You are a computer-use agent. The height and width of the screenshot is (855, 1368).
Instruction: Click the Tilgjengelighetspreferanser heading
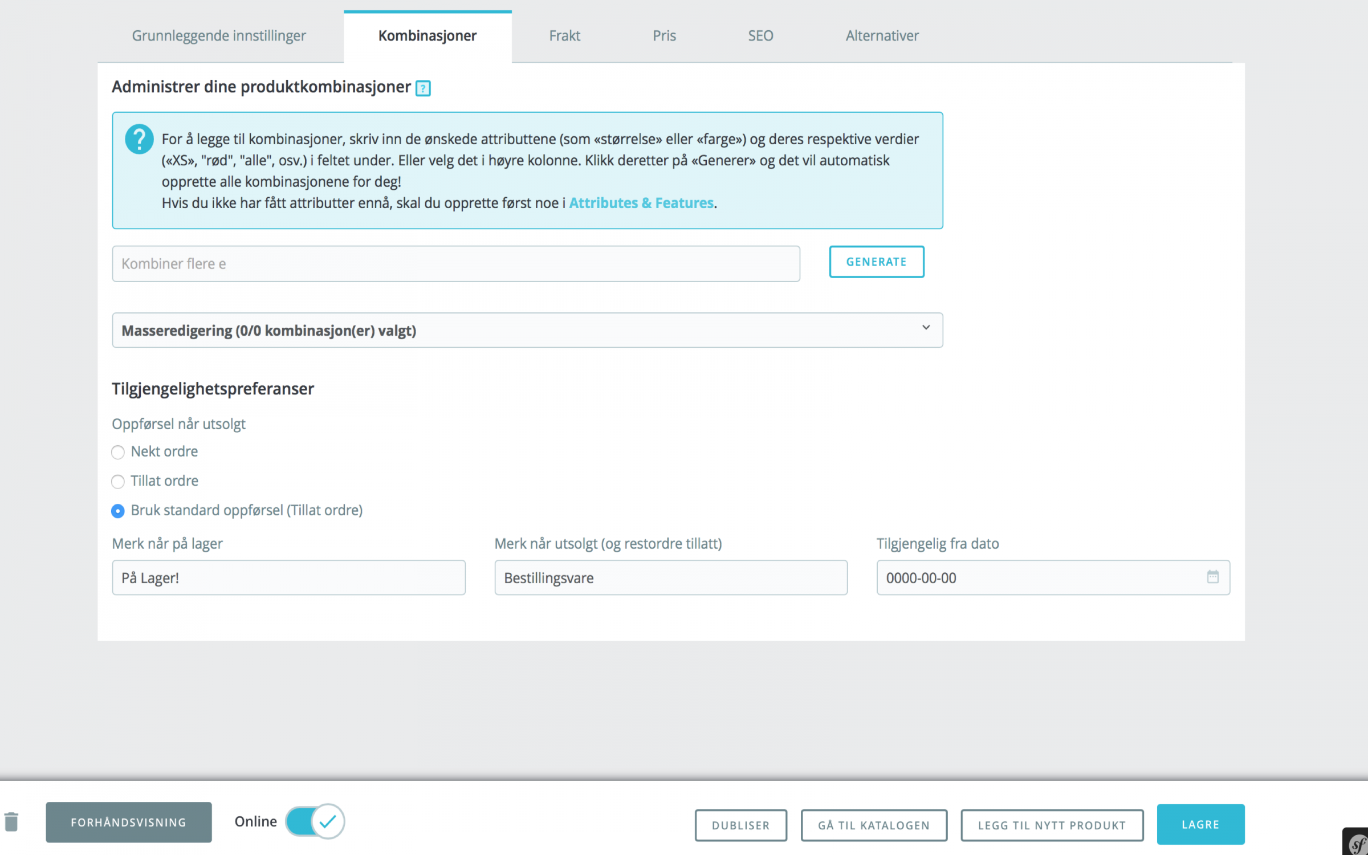(213, 389)
